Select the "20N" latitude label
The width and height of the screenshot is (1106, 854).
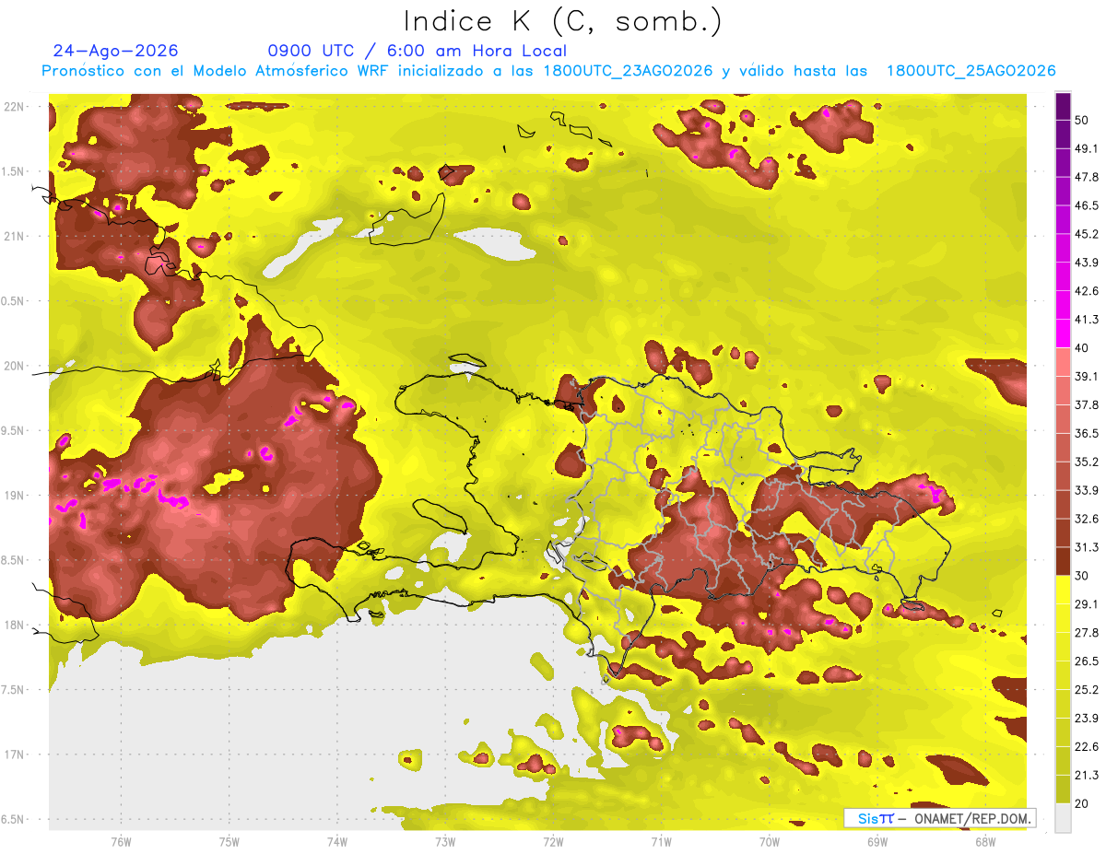point(12,366)
